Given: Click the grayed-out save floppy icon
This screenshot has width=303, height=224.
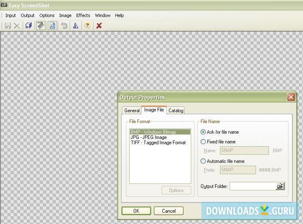Looking at the screenshot, I should coord(8,26).
